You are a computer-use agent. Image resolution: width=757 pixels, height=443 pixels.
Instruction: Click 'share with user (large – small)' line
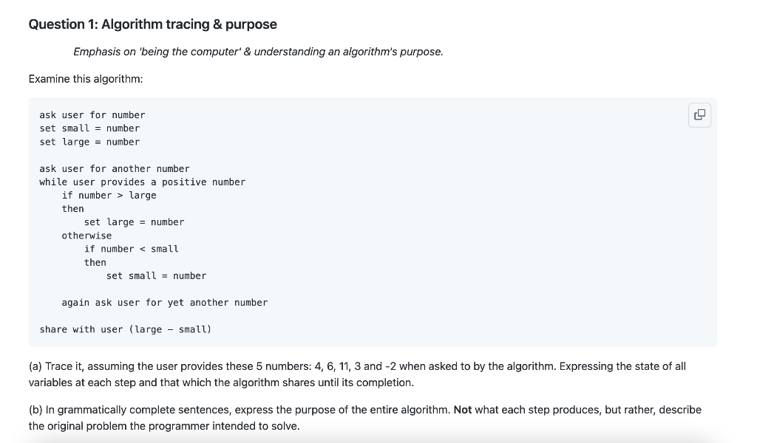126,329
